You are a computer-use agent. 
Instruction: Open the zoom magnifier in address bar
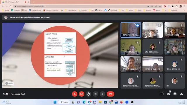(x=152, y=6)
